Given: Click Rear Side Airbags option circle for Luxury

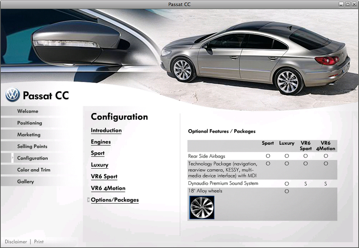Looking at the screenshot, I should pos(287,156).
